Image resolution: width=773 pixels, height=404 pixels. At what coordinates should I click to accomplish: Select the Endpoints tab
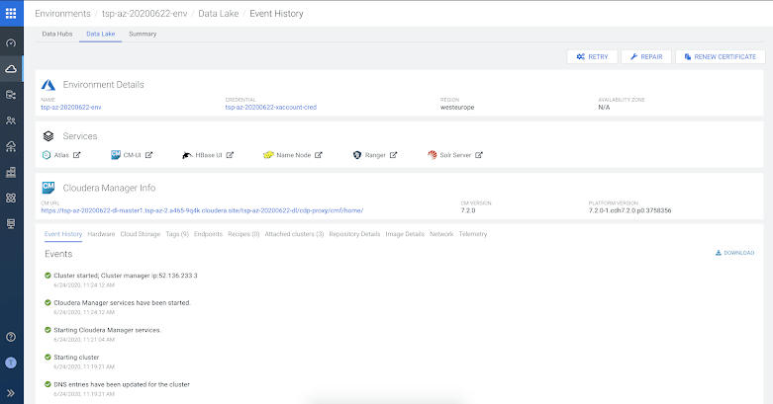(208, 234)
